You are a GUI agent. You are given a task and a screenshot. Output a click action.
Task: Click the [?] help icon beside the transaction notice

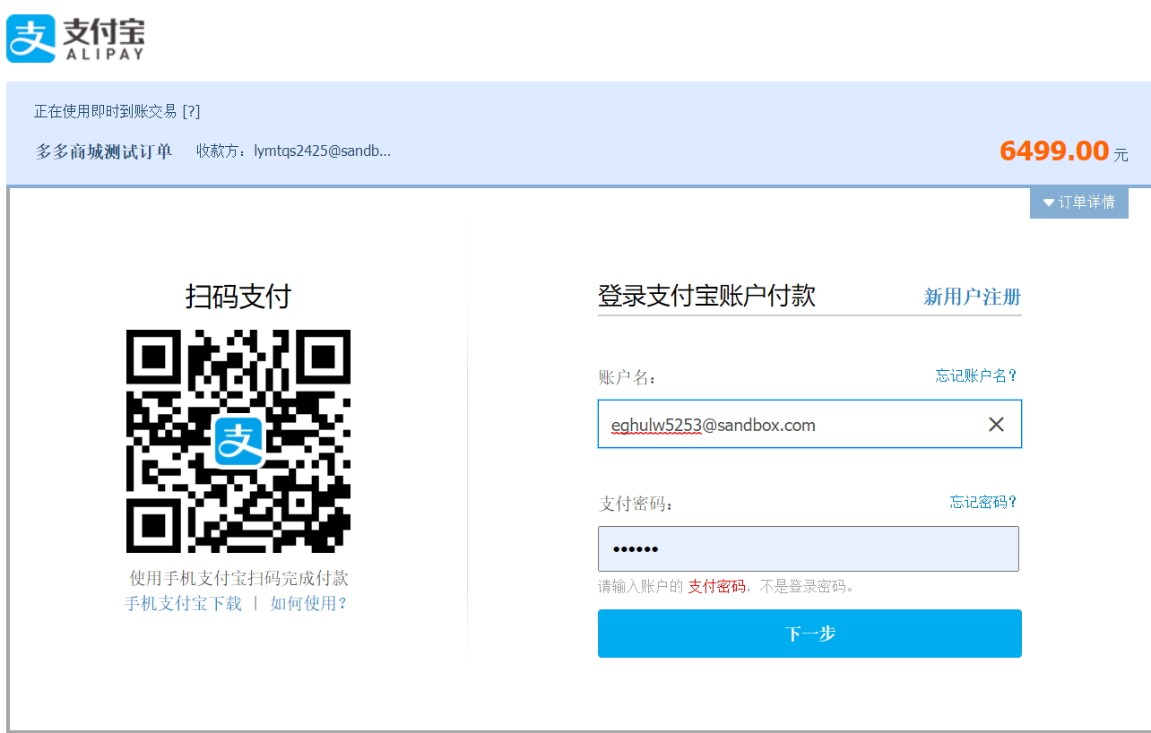point(193,111)
